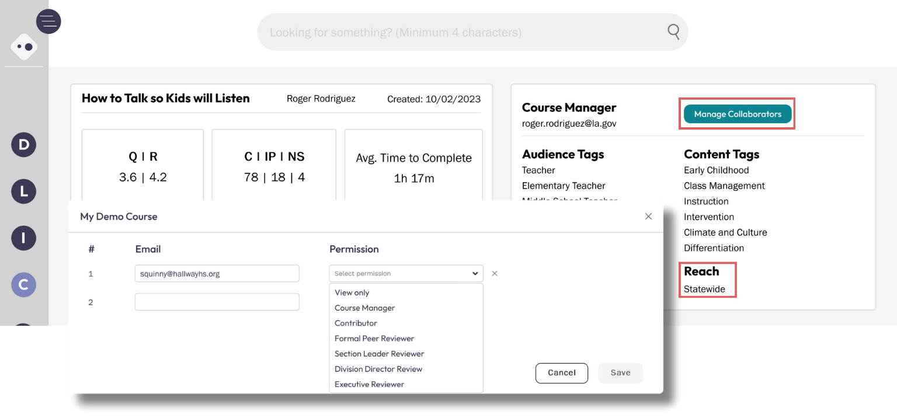897x418 pixels.
Task: Choose Executive Reviewer permission
Action: coord(369,384)
